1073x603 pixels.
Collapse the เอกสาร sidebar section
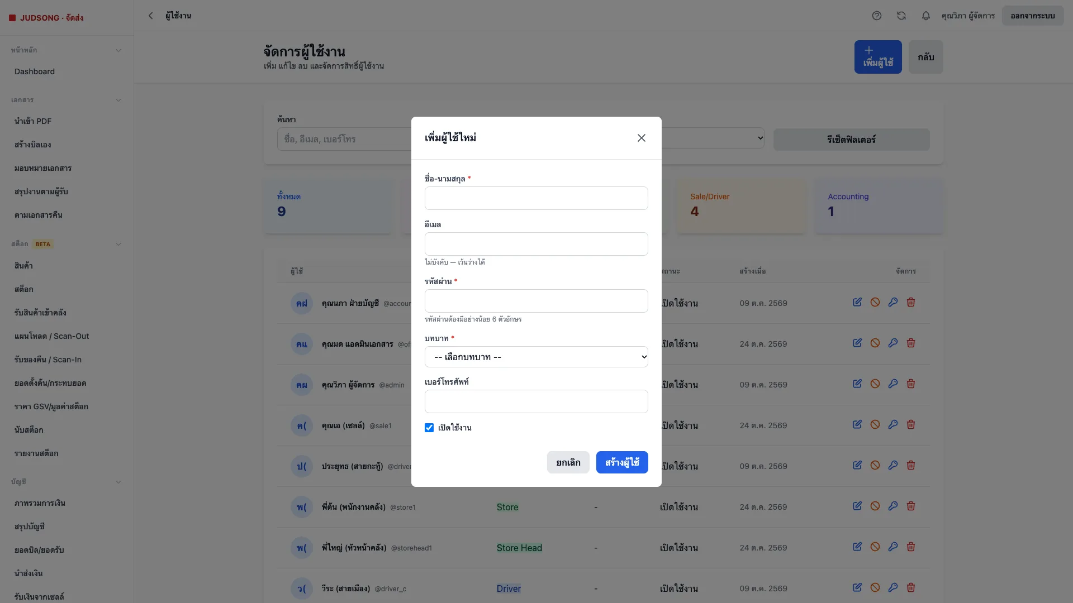click(x=118, y=100)
